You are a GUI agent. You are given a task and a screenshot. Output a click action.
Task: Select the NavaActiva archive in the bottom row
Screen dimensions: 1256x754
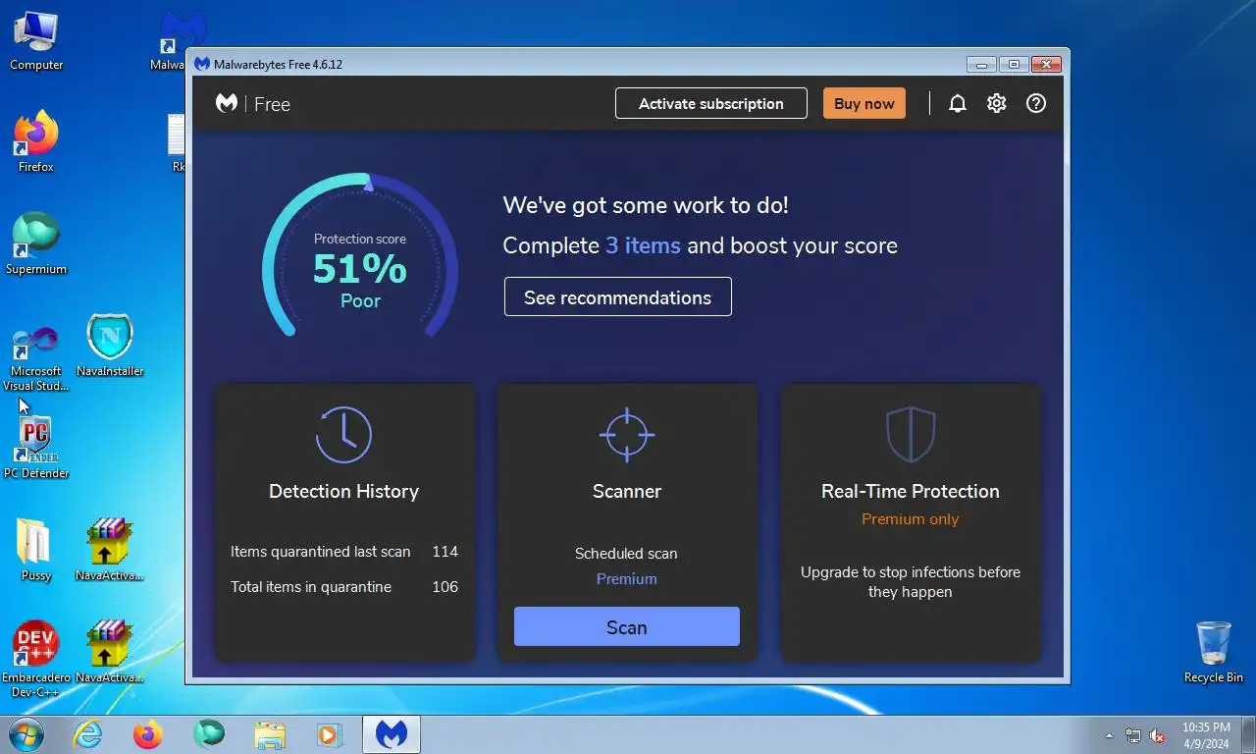pyautogui.click(x=110, y=653)
